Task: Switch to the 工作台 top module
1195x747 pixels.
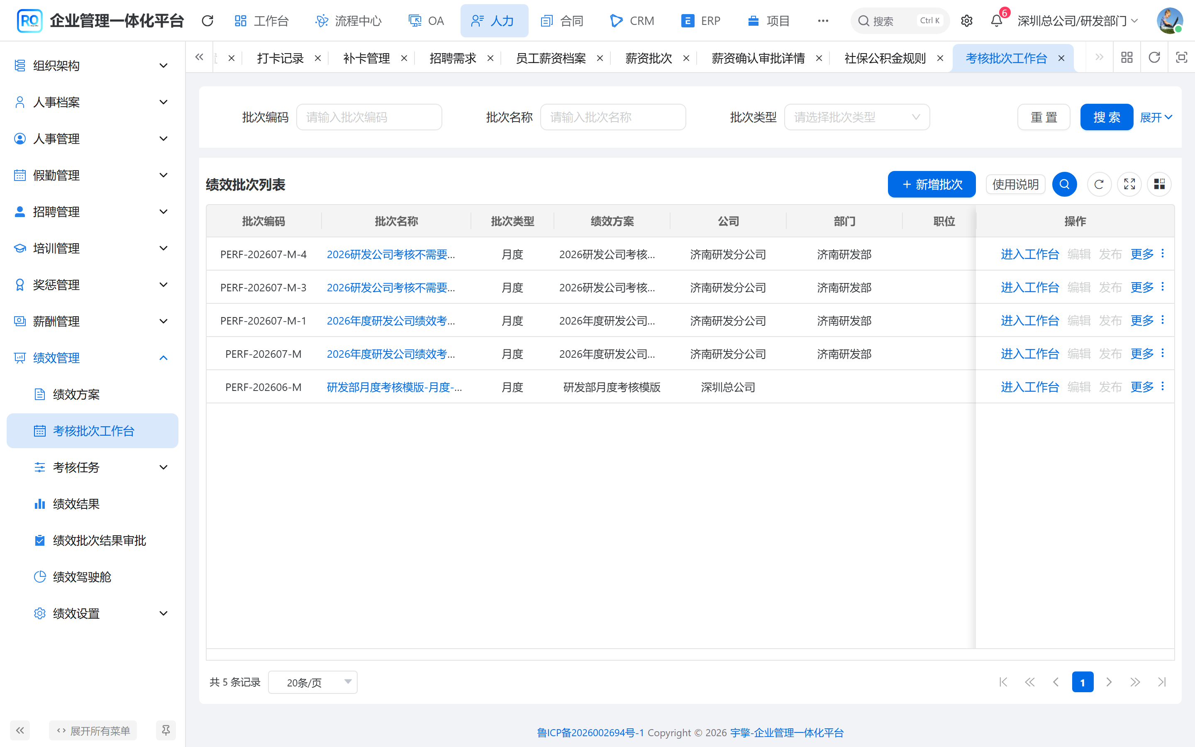Action: 261,21
